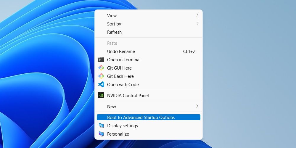Image resolution: width=296 pixels, height=148 pixels.
Task: Click the Git icon beside Git Bash Here
Action: [x=101, y=76]
